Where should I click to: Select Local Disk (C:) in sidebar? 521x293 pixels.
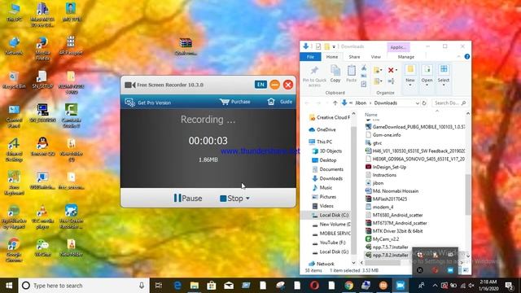[331, 215]
